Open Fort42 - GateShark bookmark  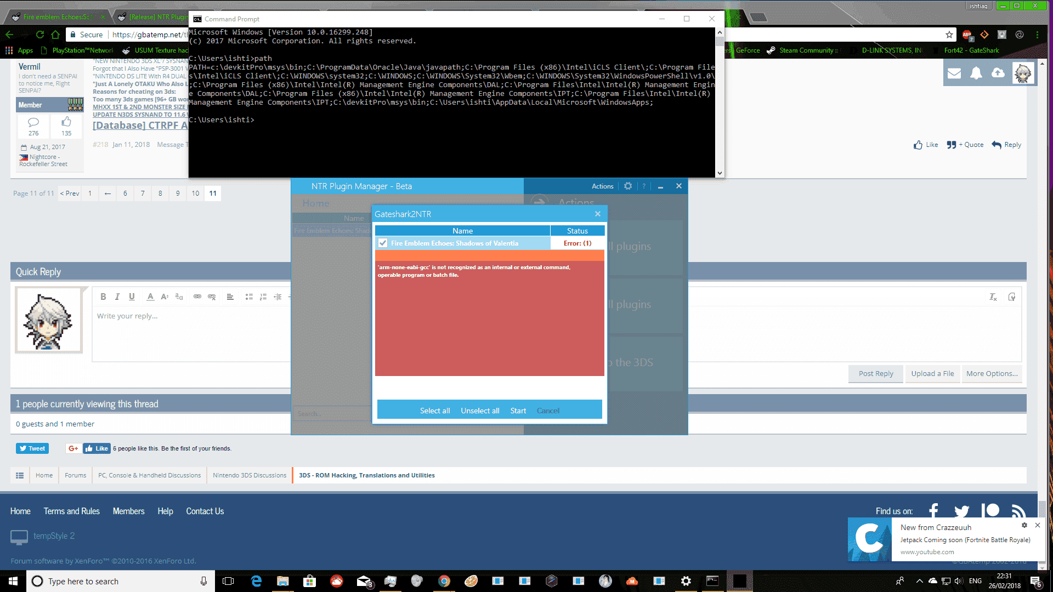[x=971, y=50]
